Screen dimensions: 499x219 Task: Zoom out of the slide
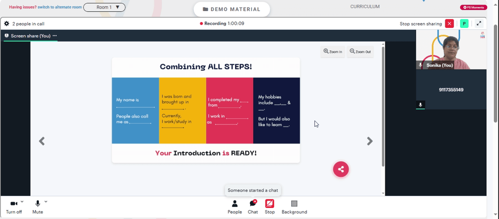point(360,51)
